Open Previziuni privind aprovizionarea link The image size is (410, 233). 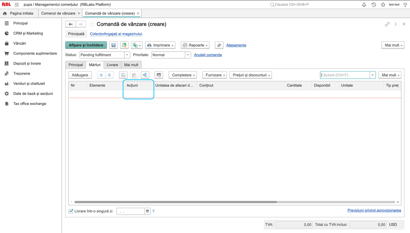(374, 210)
